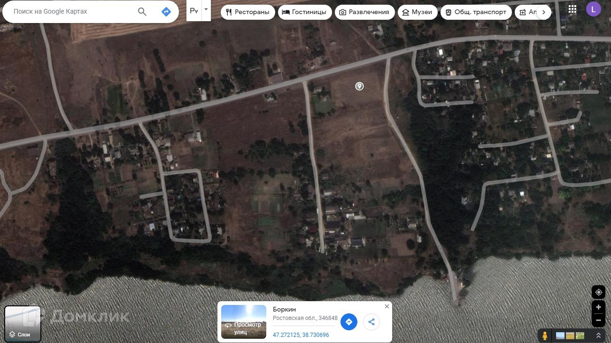Open the Слои layers switcher
Image resolution: width=611 pixels, height=343 pixels.
coord(23,324)
